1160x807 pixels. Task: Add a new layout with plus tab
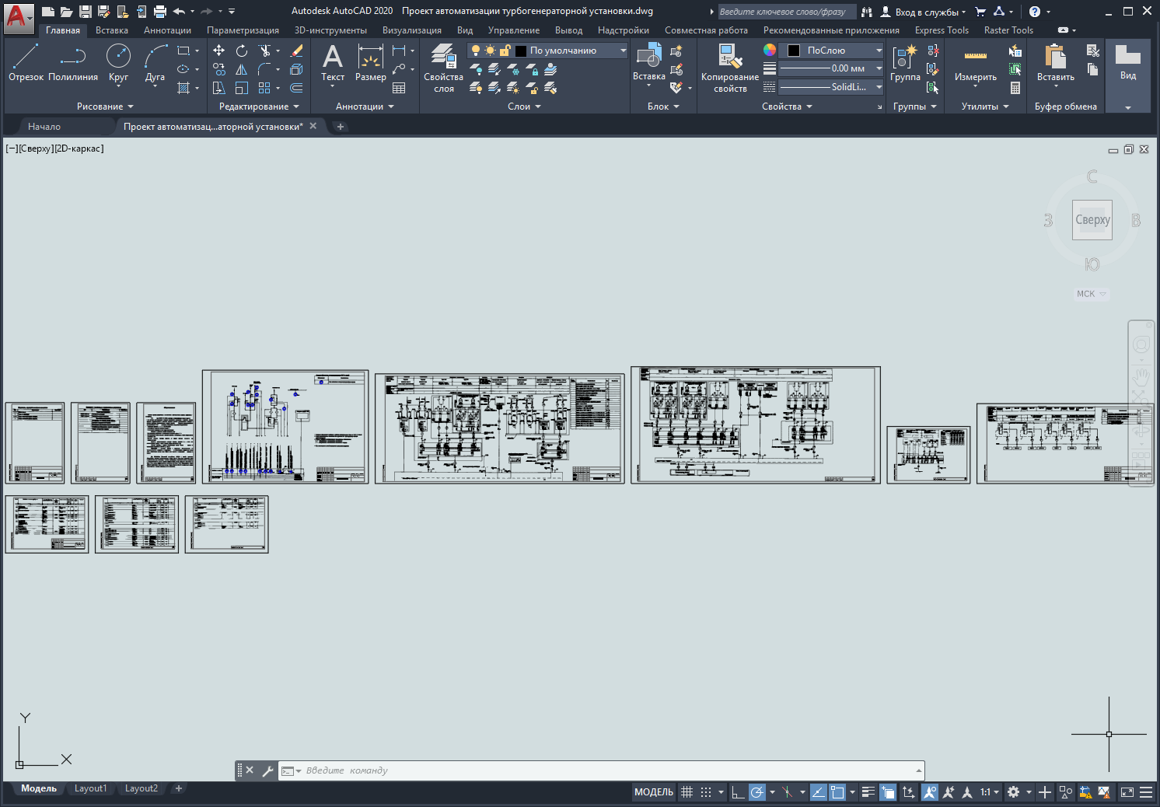[x=179, y=788]
